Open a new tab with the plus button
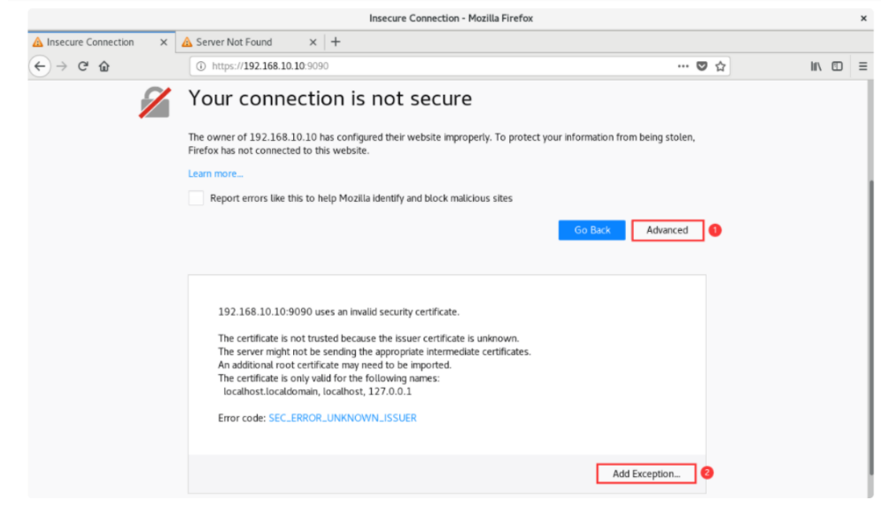The width and height of the screenshot is (881, 508). tap(336, 42)
